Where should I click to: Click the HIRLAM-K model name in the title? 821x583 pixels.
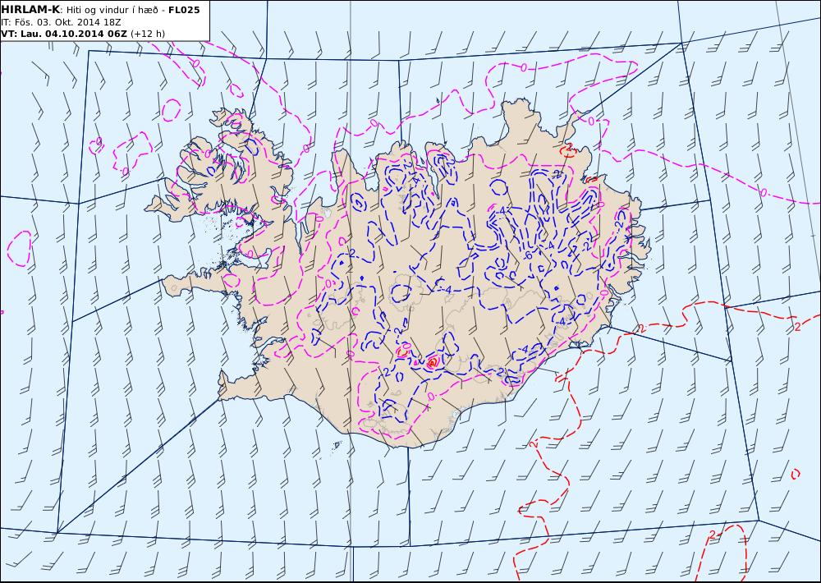(x=30, y=9)
